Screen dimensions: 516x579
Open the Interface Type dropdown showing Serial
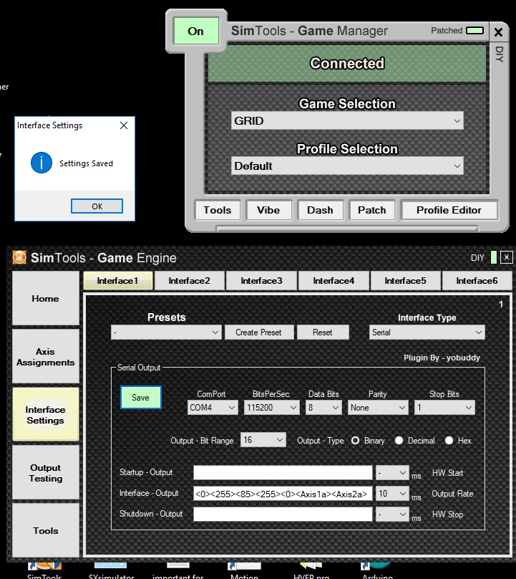pyautogui.click(x=427, y=332)
